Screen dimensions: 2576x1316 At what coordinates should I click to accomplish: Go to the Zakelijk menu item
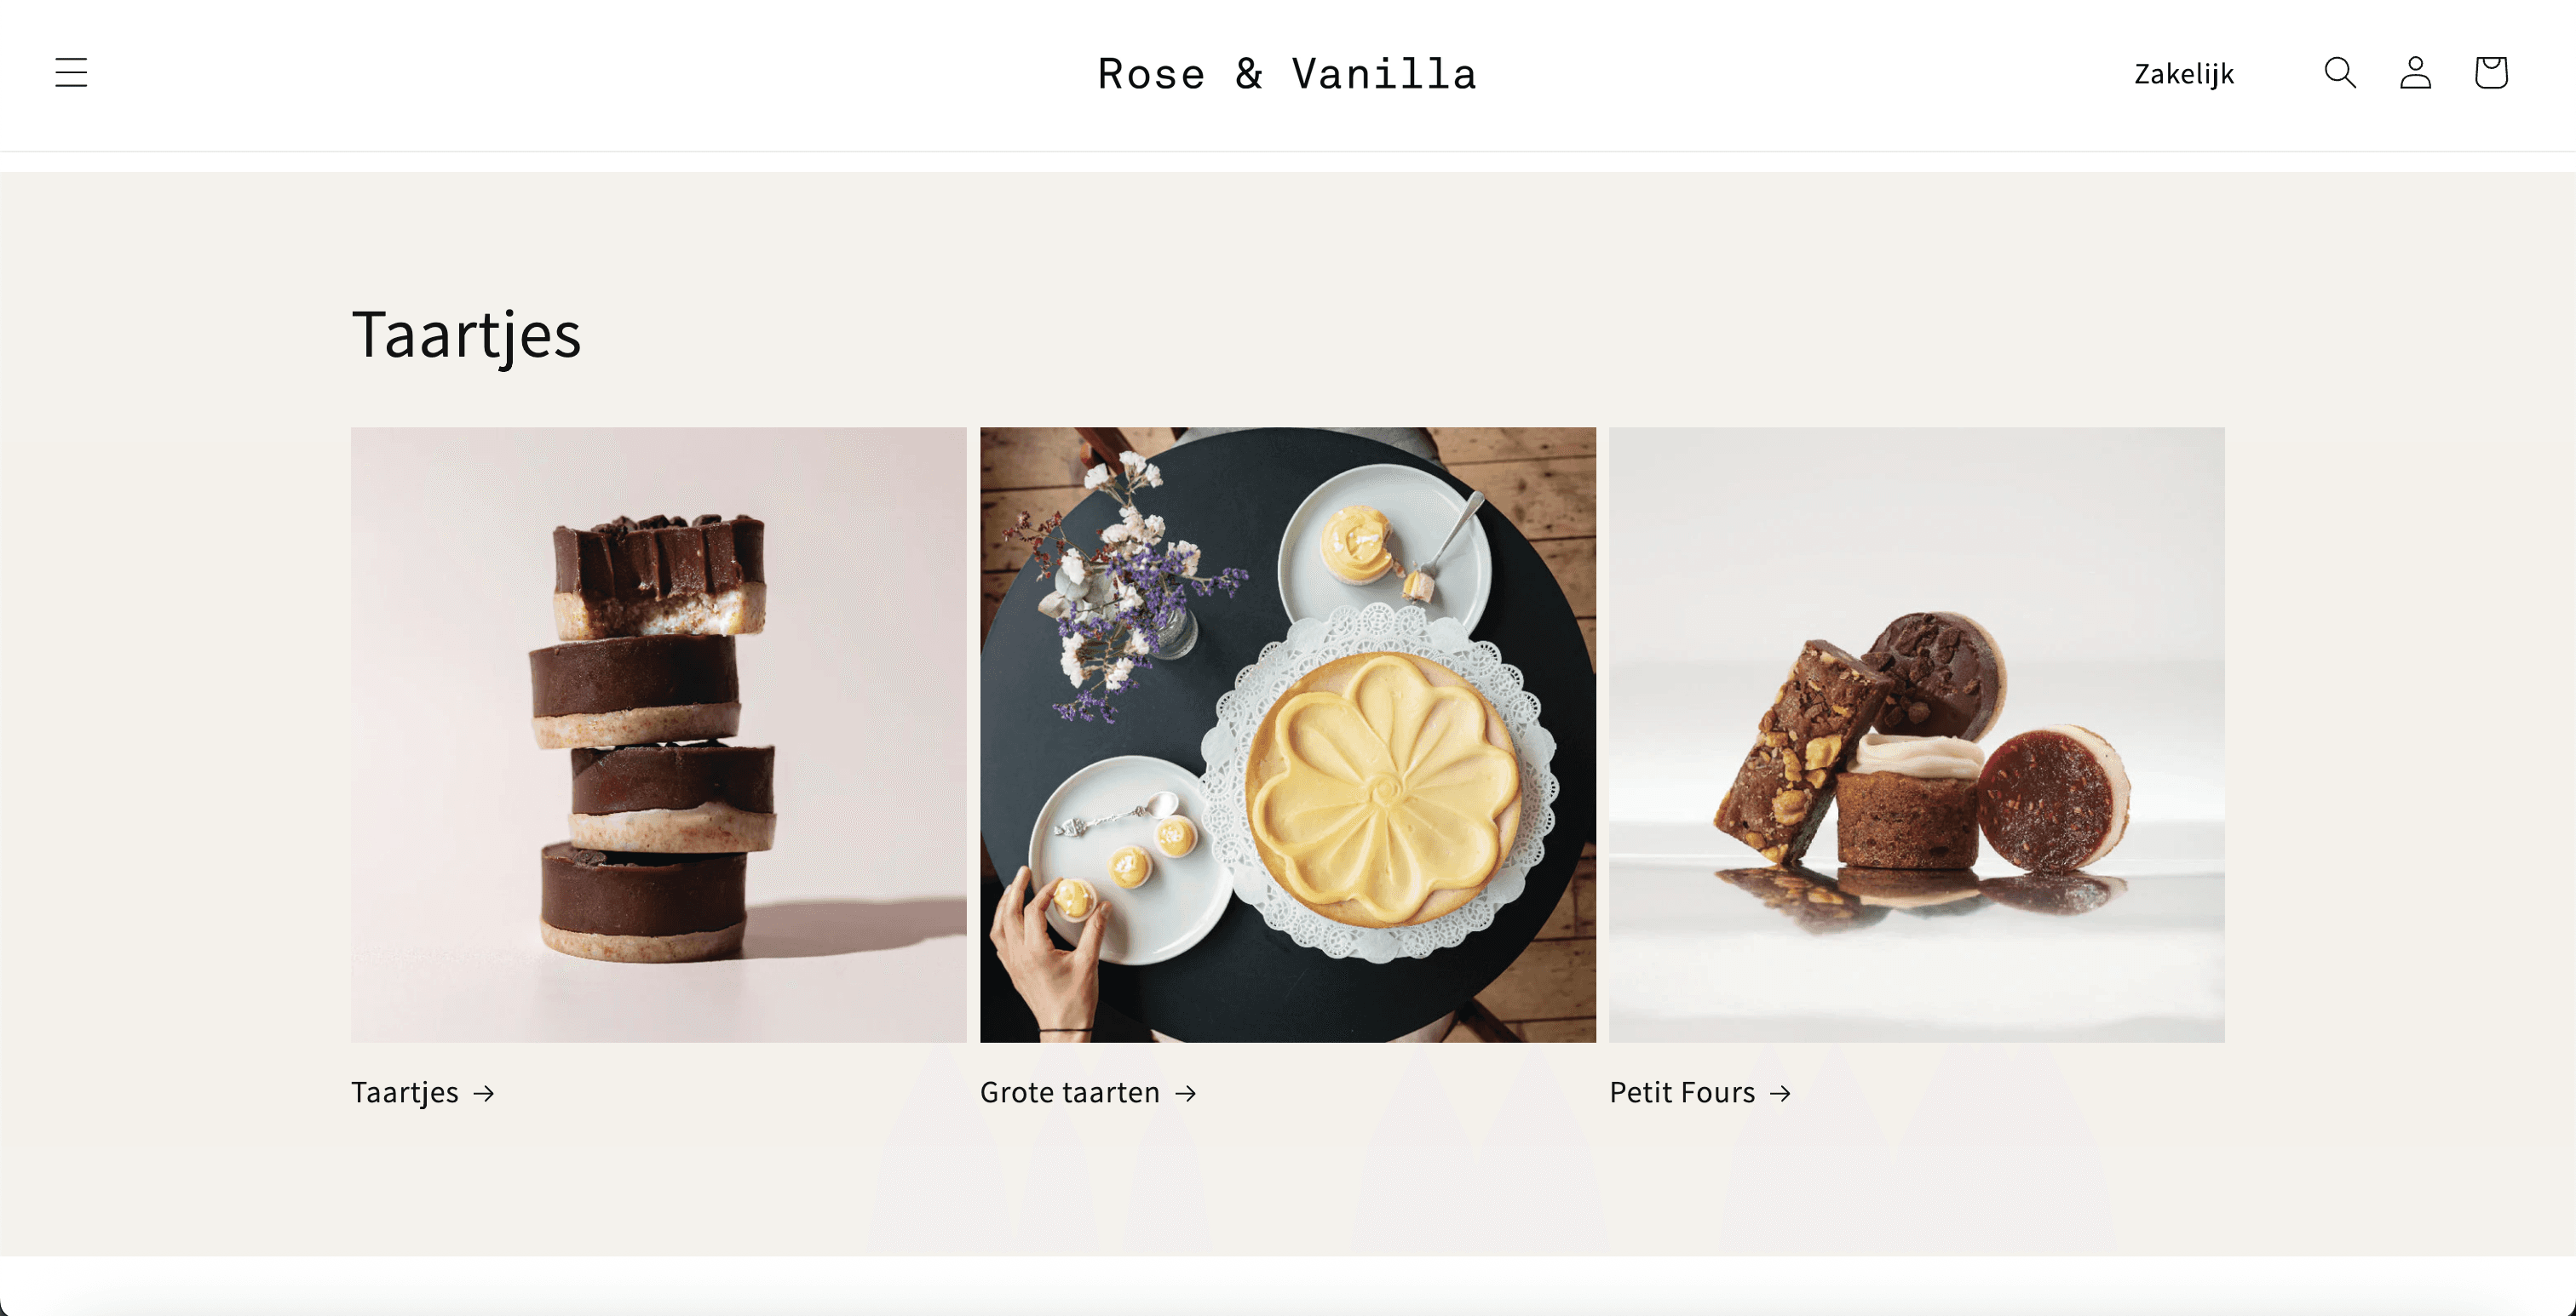[x=2183, y=74]
